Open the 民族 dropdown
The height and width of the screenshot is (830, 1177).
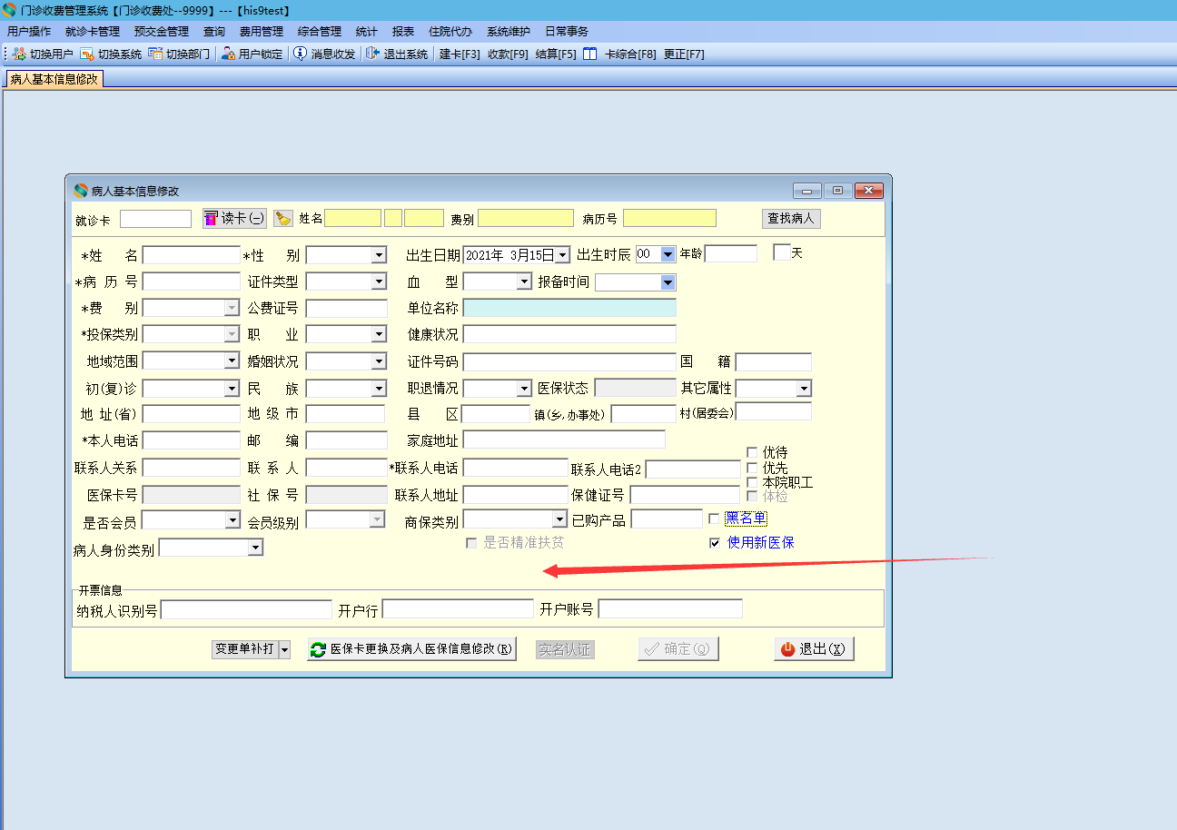click(x=380, y=389)
